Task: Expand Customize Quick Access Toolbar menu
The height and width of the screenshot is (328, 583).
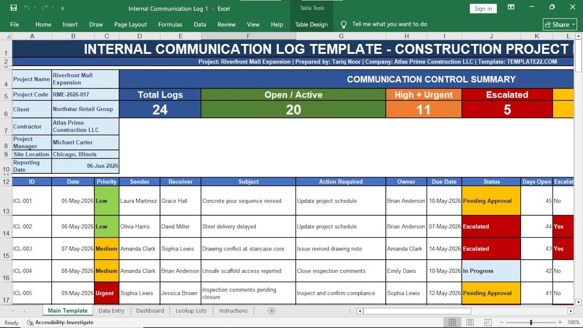Action: tap(62, 8)
